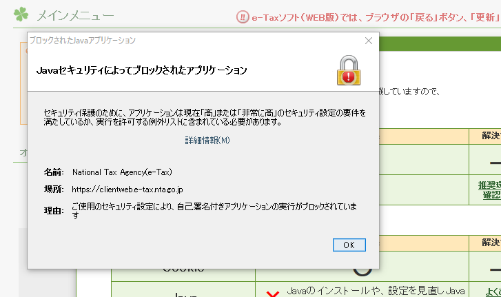Viewport: 501px width, 297px height.
Task: Click the 理由 explanation about self-signed applications
Action: click(x=214, y=211)
